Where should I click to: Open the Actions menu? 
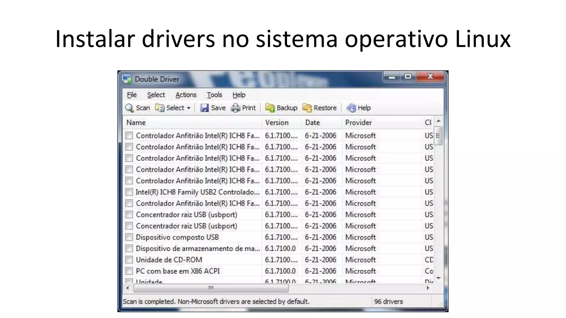click(186, 95)
